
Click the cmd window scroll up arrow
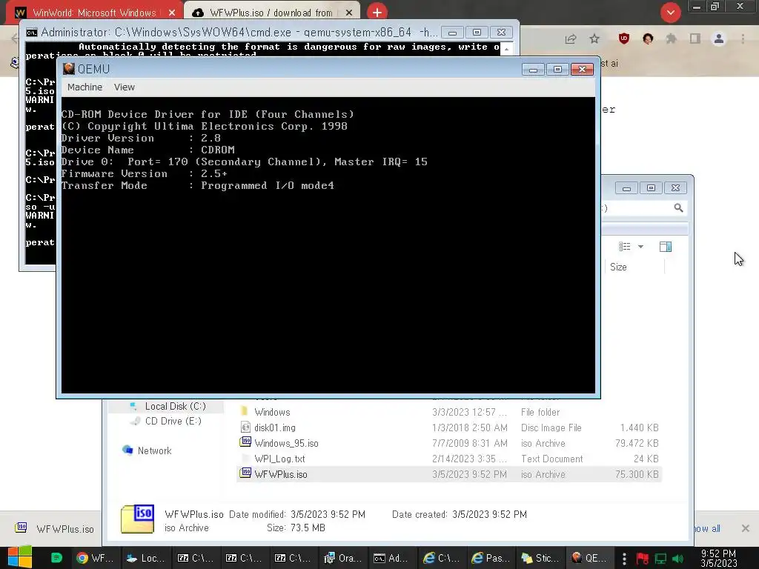506,49
